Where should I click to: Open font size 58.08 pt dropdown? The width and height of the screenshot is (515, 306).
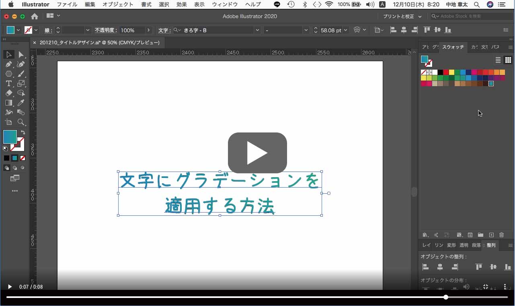346,30
